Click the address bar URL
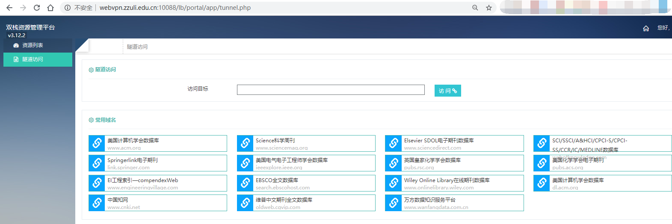 [x=175, y=8]
